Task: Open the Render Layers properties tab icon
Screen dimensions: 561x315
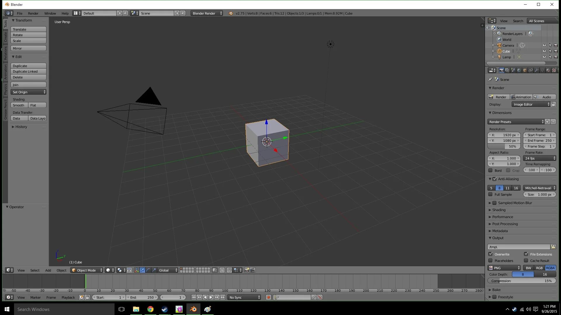Action: (x=507, y=70)
